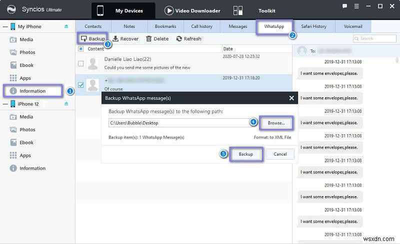Click the first 'I want some envelopes,please.' message
400x244 pixels.
point(329,73)
